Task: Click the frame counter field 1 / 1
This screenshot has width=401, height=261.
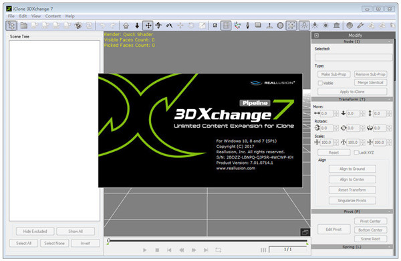Action: point(287,250)
